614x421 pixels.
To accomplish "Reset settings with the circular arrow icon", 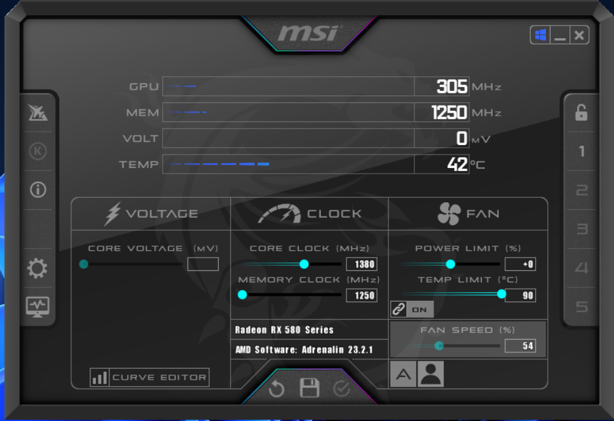I will [276, 389].
